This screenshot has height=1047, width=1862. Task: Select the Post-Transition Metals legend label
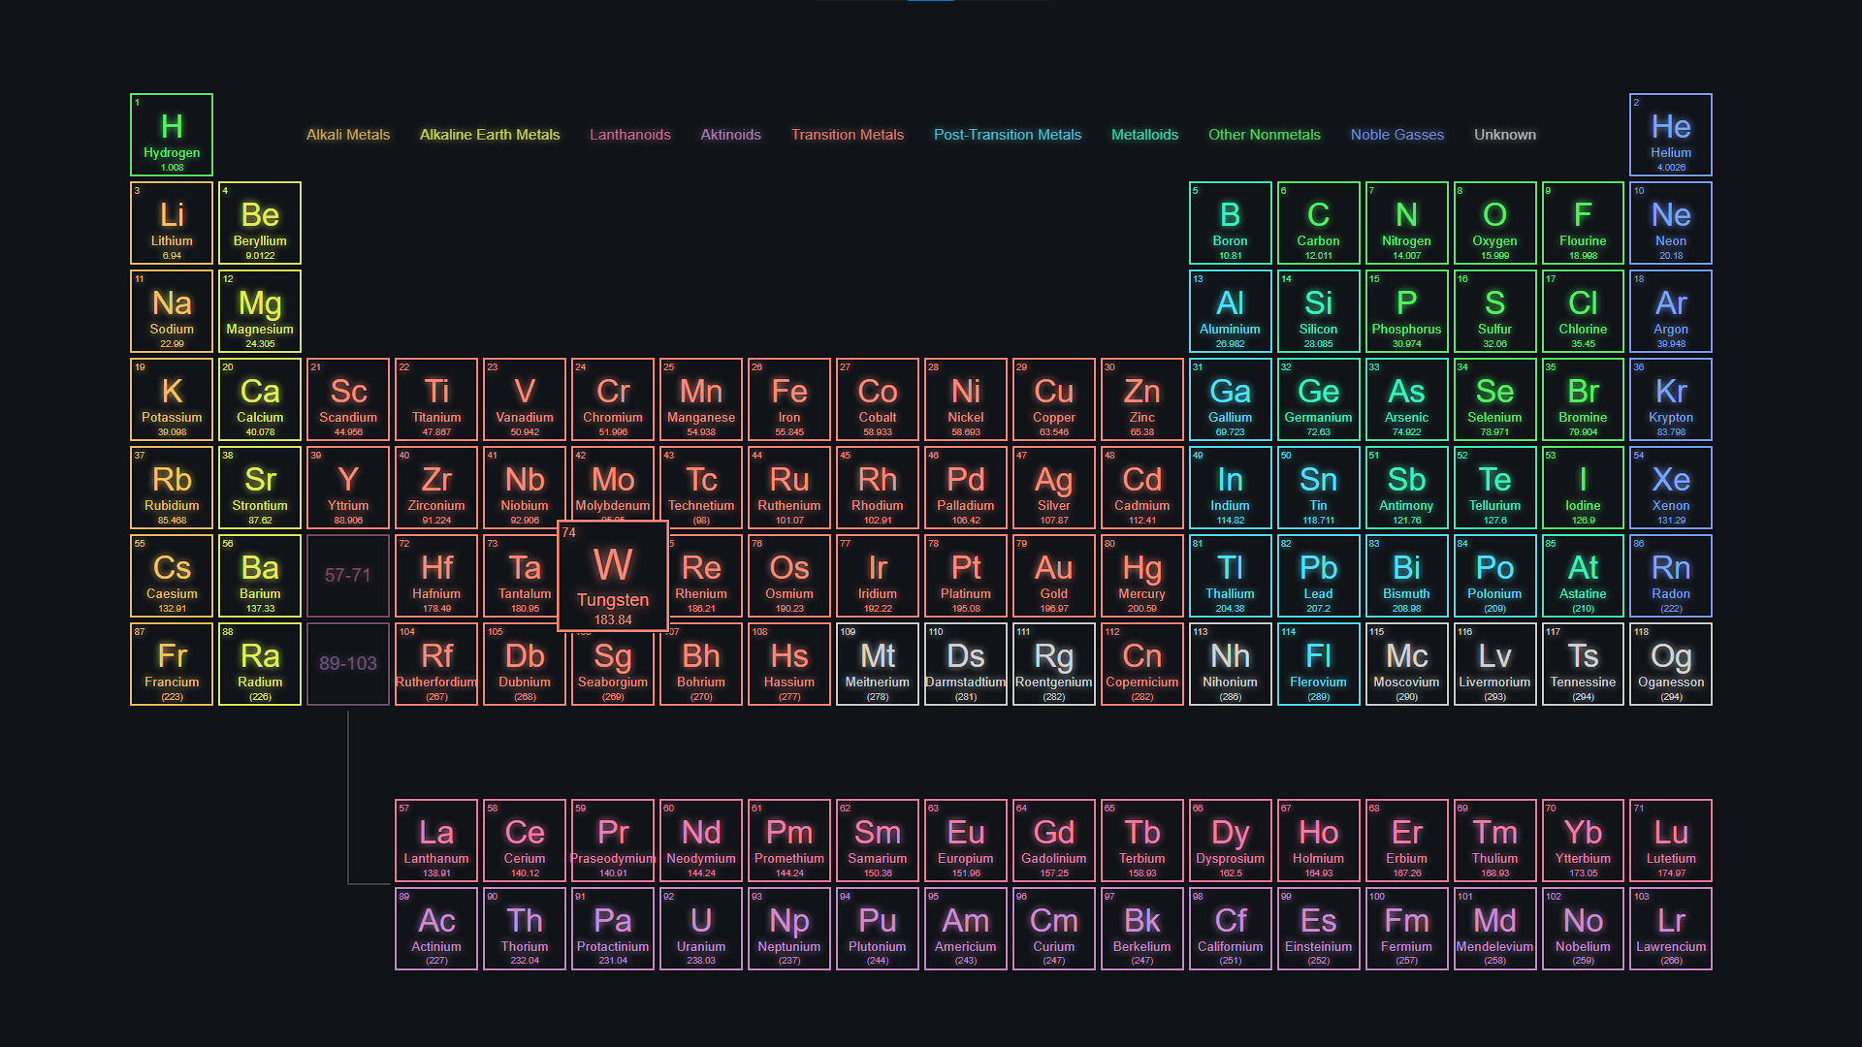click(x=1007, y=135)
